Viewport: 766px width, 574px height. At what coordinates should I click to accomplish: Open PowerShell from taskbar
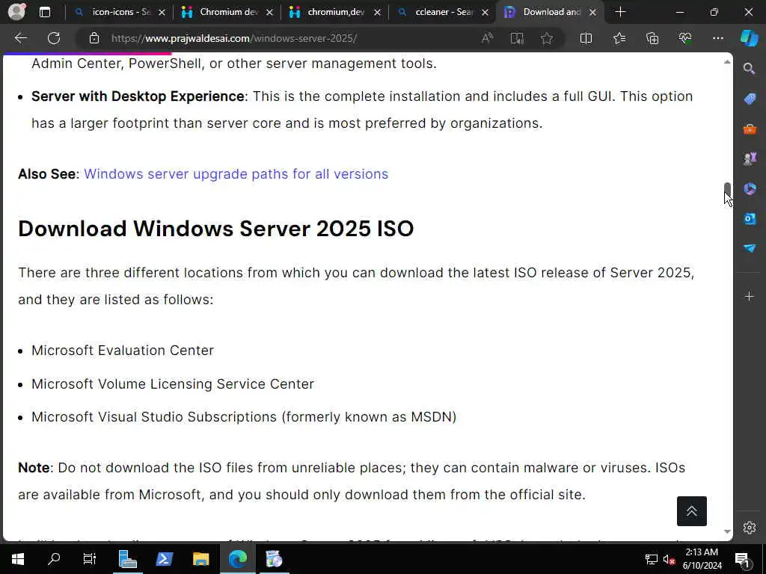[164, 559]
